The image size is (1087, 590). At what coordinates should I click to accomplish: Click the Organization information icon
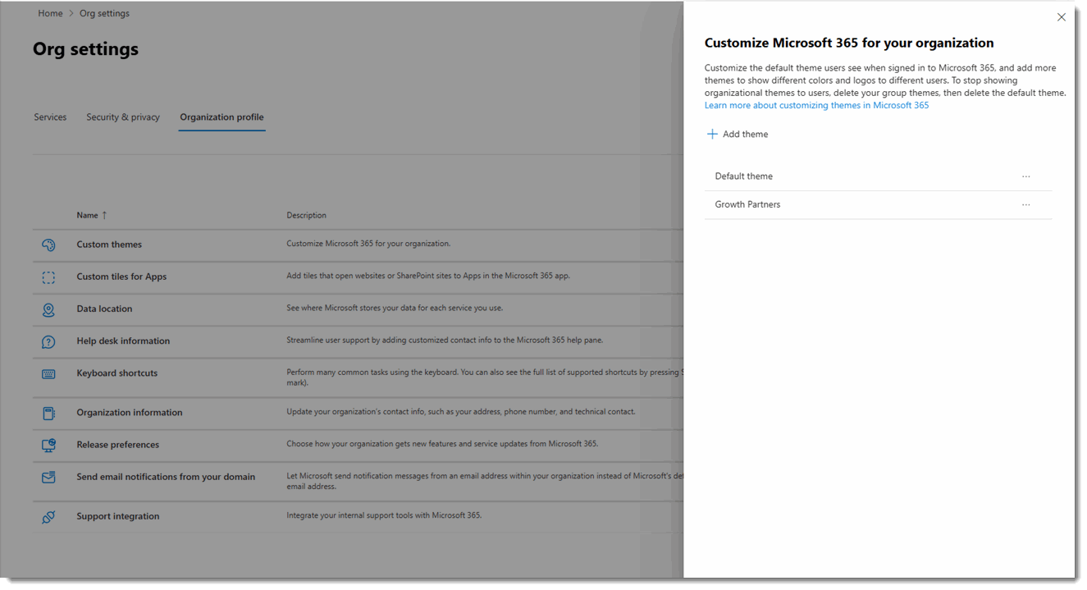pos(48,413)
